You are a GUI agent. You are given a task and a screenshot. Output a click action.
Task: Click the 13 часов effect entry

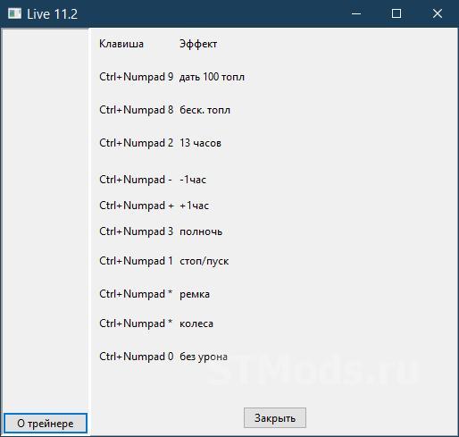point(200,143)
